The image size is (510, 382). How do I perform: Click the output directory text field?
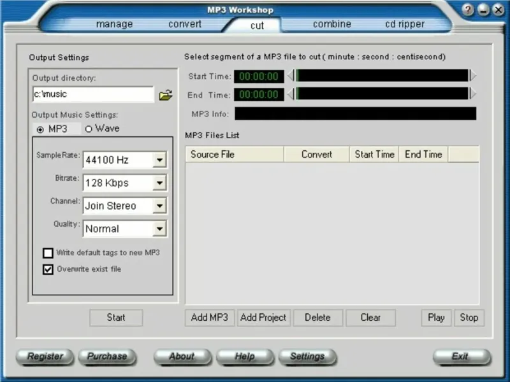[x=93, y=94]
